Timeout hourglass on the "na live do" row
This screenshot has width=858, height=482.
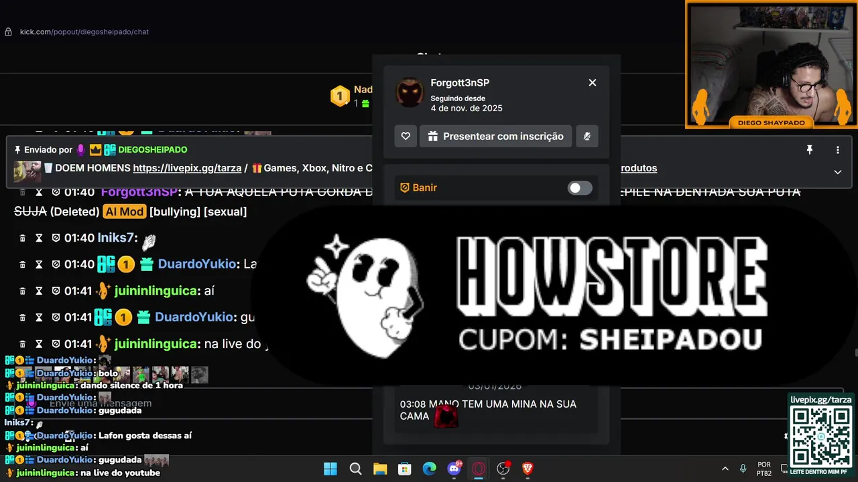coord(39,344)
